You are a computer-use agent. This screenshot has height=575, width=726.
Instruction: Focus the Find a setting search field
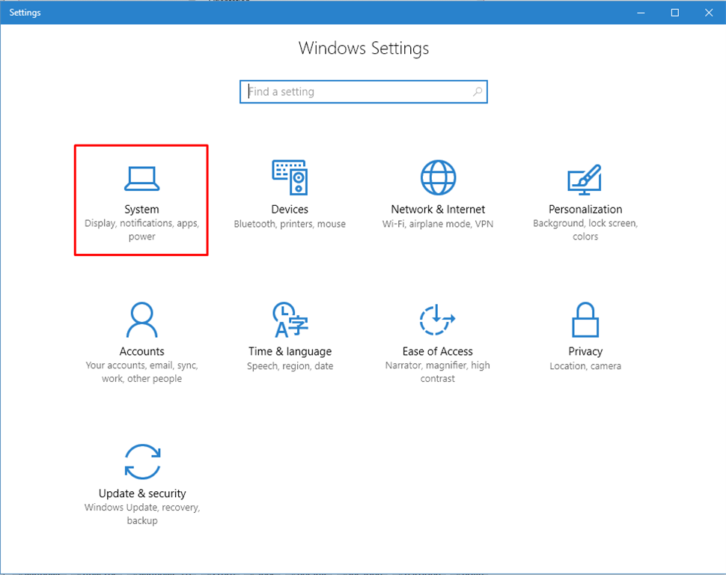[364, 92]
